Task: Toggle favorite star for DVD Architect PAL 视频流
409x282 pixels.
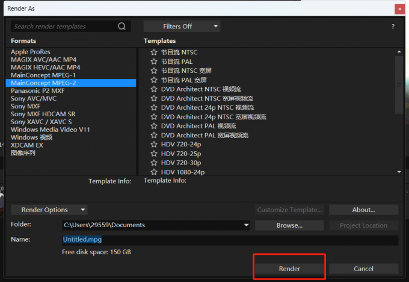Action: tap(154, 126)
